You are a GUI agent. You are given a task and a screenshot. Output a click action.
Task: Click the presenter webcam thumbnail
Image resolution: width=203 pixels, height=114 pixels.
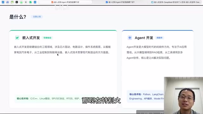pyautogui.click(x=183, y=95)
